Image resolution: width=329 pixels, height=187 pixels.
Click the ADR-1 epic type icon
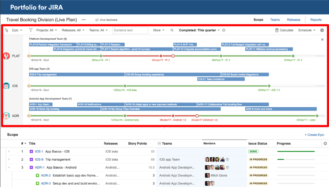click(31, 167)
